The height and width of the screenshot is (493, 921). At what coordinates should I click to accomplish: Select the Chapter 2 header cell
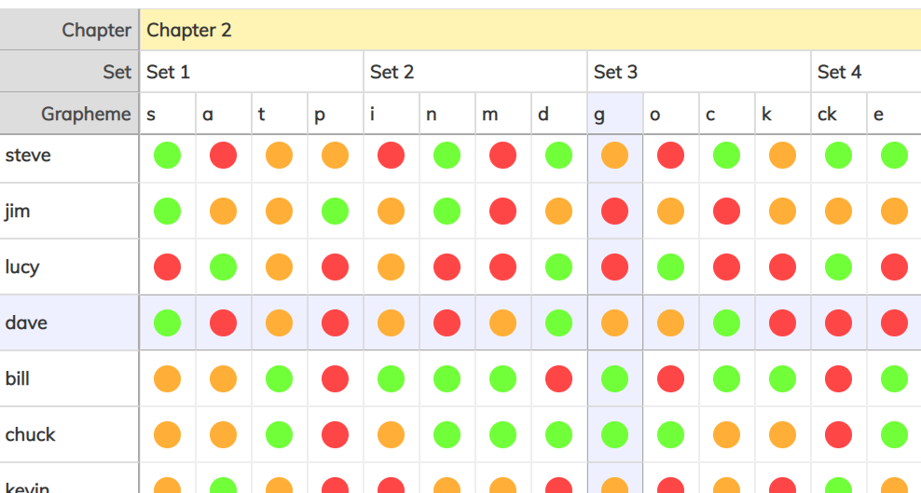coord(530,29)
